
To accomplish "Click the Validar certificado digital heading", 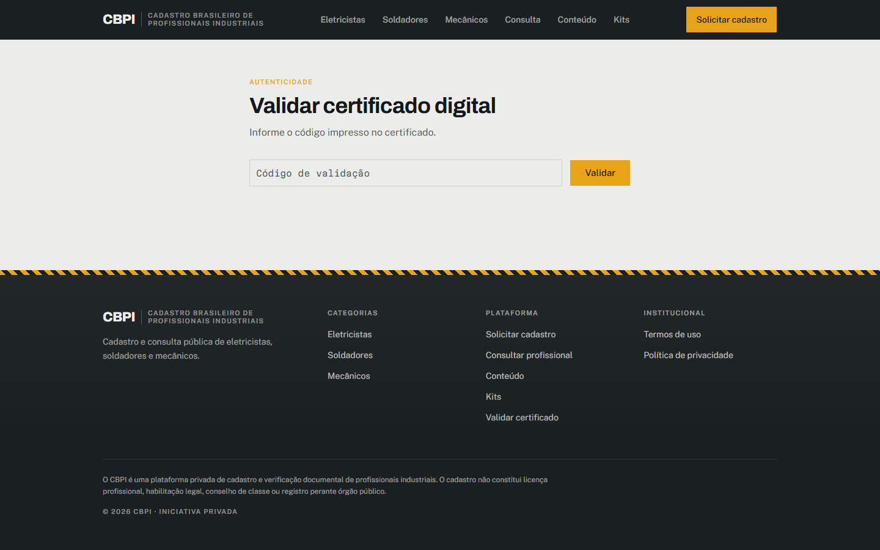I will point(372,106).
